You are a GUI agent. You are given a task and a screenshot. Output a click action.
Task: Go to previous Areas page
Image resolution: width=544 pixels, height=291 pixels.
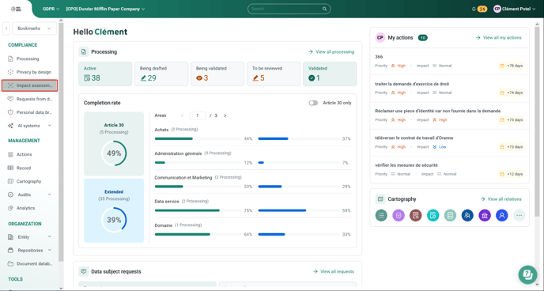tap(182, 115)
